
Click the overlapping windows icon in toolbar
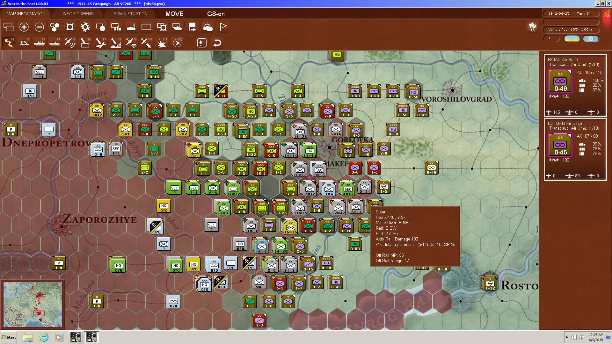coord(9,27)
